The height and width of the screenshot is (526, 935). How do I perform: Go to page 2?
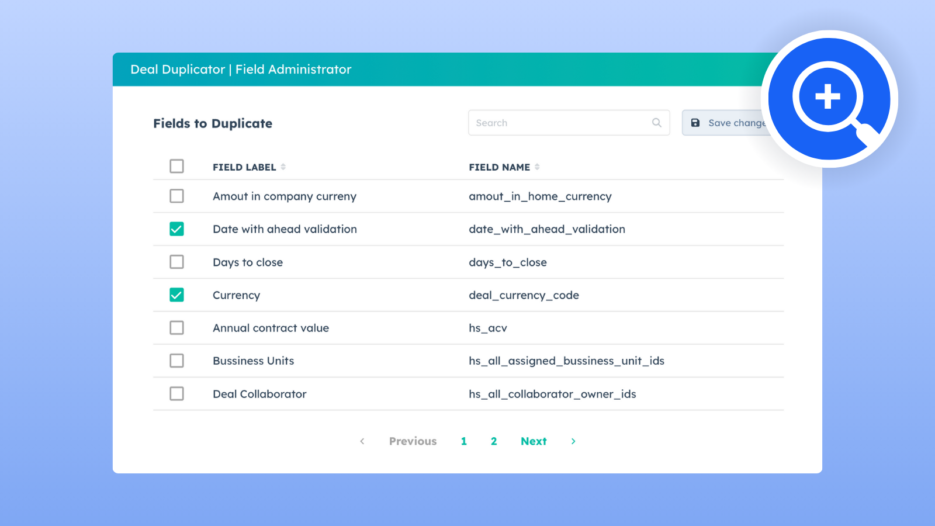pos(494,441)
